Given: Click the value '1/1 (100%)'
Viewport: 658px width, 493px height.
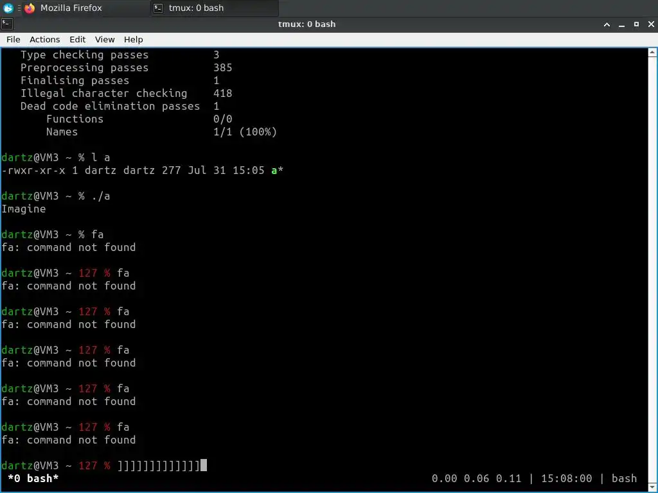Looking at the screenshot, I should [245, 132].
